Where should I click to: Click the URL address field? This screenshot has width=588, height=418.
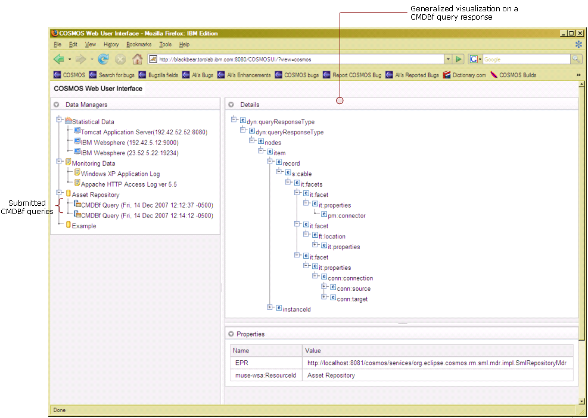pyautogui.click(x=296, y=59)
